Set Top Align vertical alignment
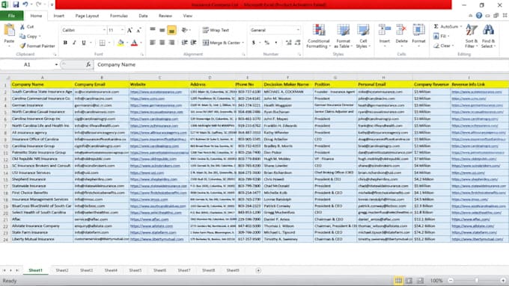This screenshot has height=286, width=509. click(x=153, y=30)
